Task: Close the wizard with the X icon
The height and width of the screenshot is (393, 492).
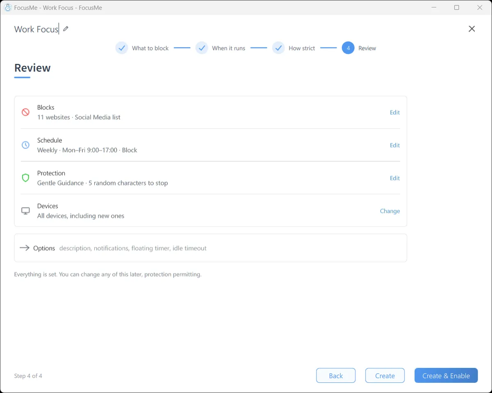Action: point(472,29)
